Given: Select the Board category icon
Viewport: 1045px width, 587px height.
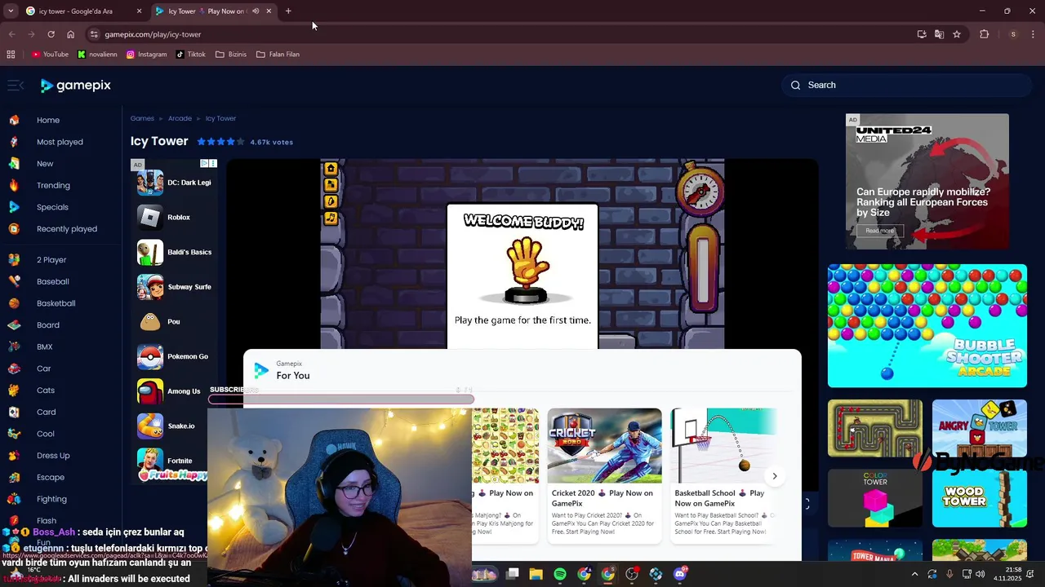Looking at the screenshot, I should click(14, 325).
